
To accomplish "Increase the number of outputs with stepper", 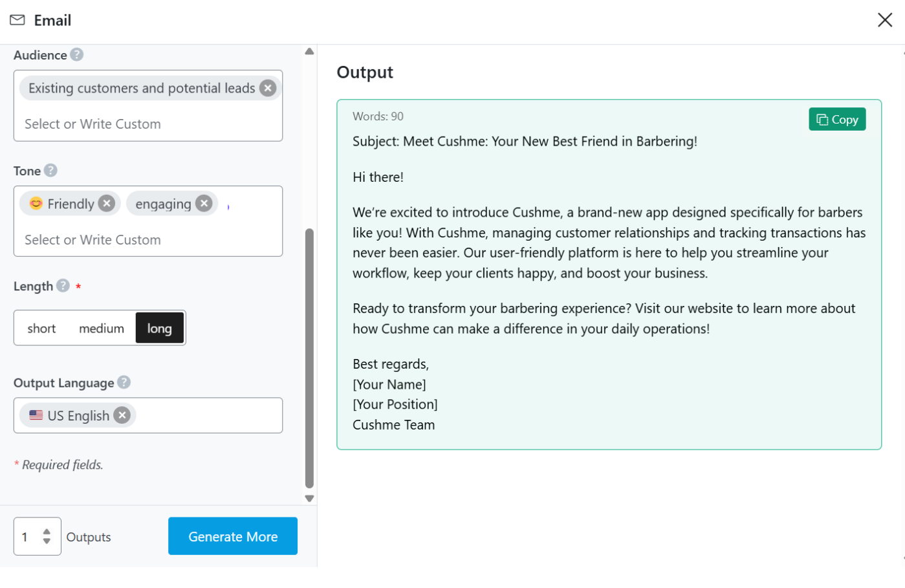I will tap(47, 532).
